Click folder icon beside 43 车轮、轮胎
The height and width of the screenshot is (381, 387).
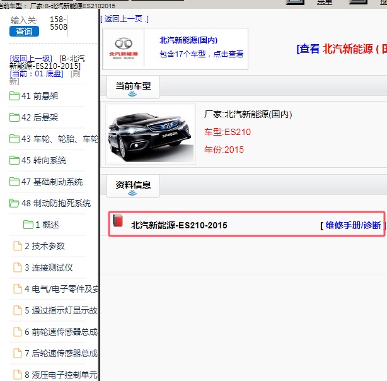(x=14, y=139)
